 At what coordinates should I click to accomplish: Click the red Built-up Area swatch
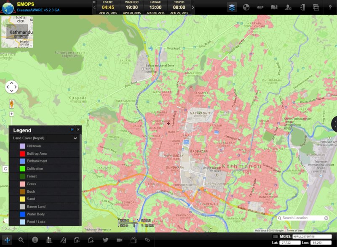pos(22,154)
